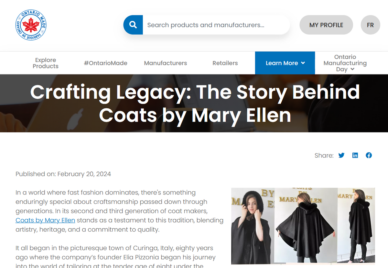Open the Coats by Mary Ellen link

coord(45,220)
